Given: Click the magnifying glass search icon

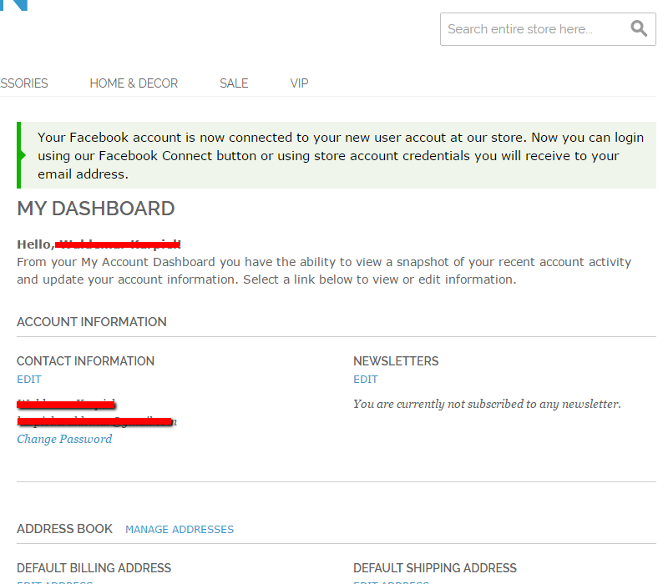Looking at the screenshot, I should [639, 29].
